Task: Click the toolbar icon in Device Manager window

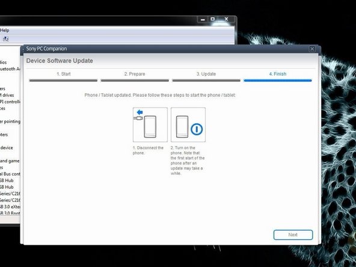Action: pos(5,39)
